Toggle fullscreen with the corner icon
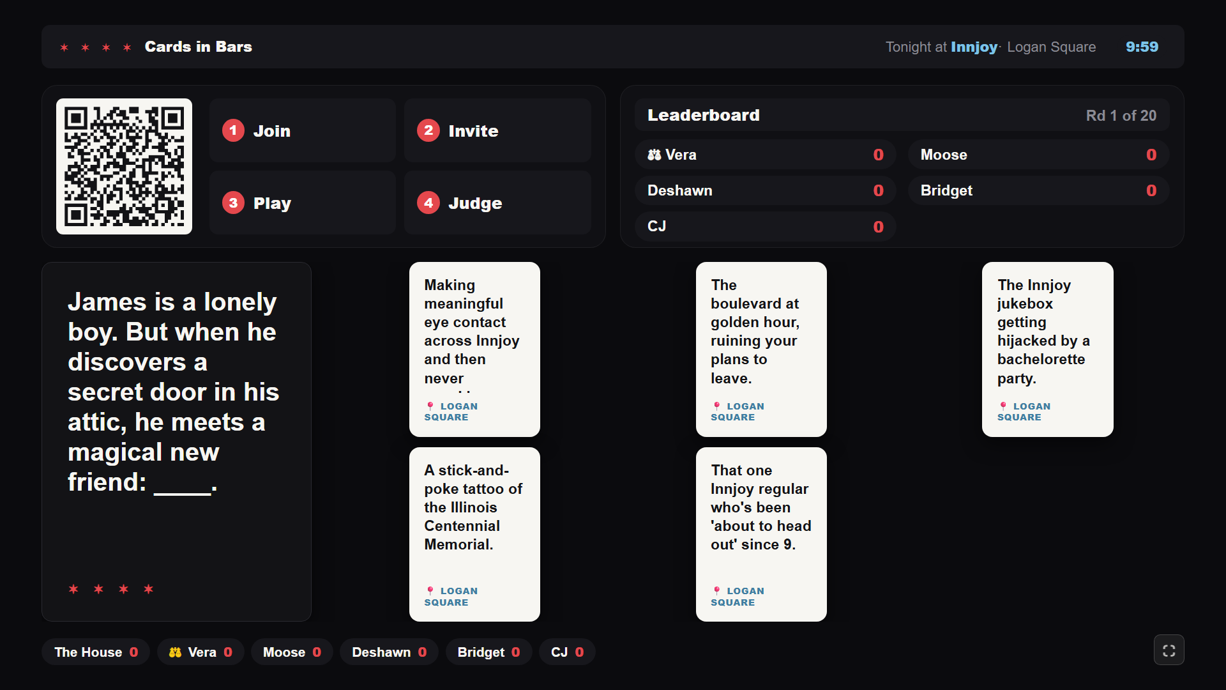This screenshot has width=1226, height=690. coord(1169,650)
